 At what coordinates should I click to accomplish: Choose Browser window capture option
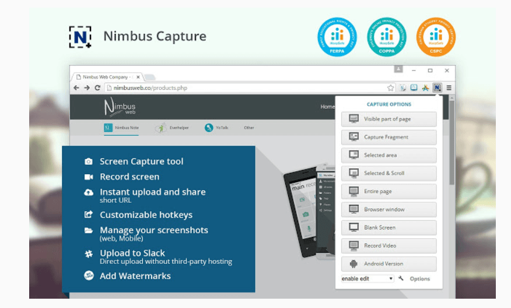click(388, 210)
